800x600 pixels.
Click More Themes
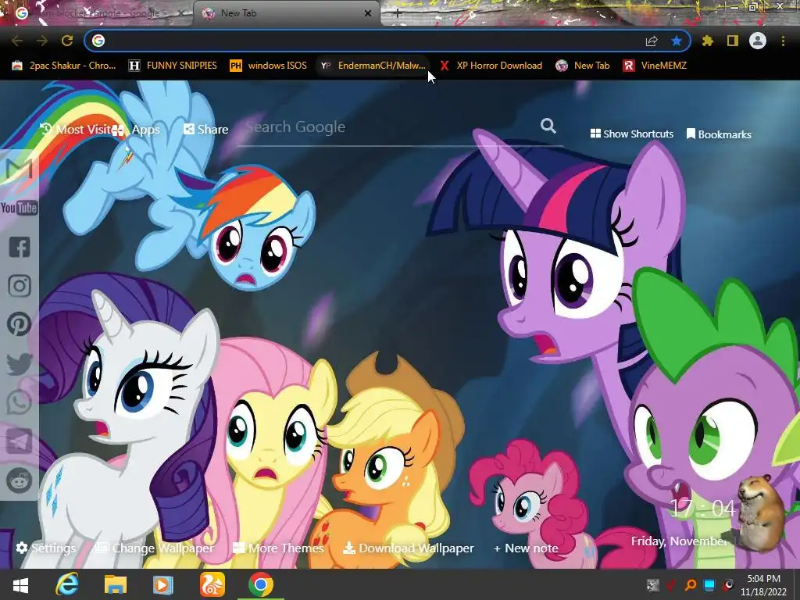coord(278,548)
